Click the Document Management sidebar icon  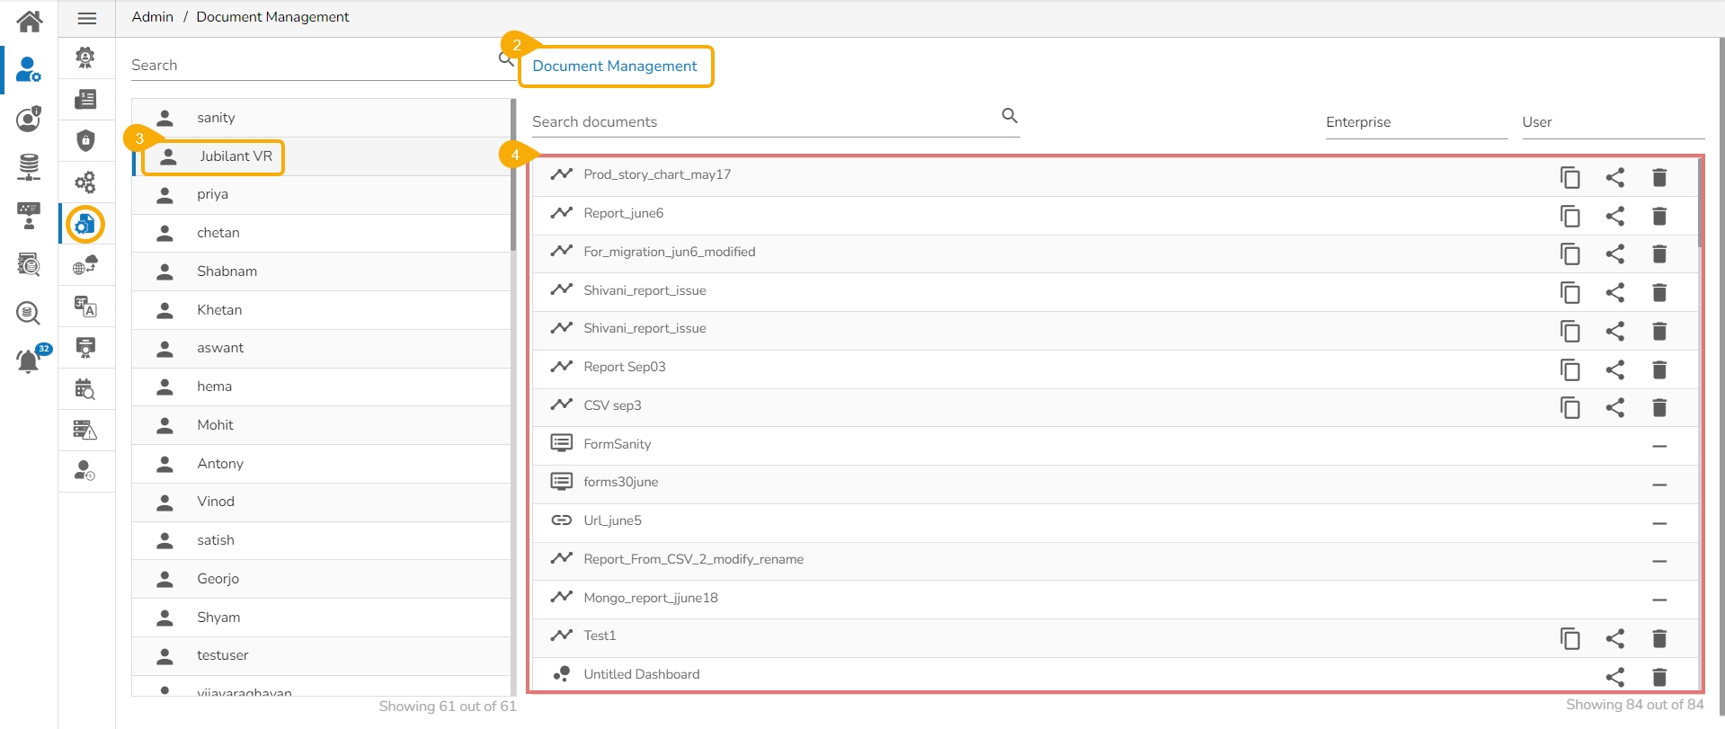point(85,224)
